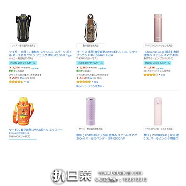186x186 pixels.
Task: Open the black Tiger sports bottle image
Action: click(x=23, y=28)
